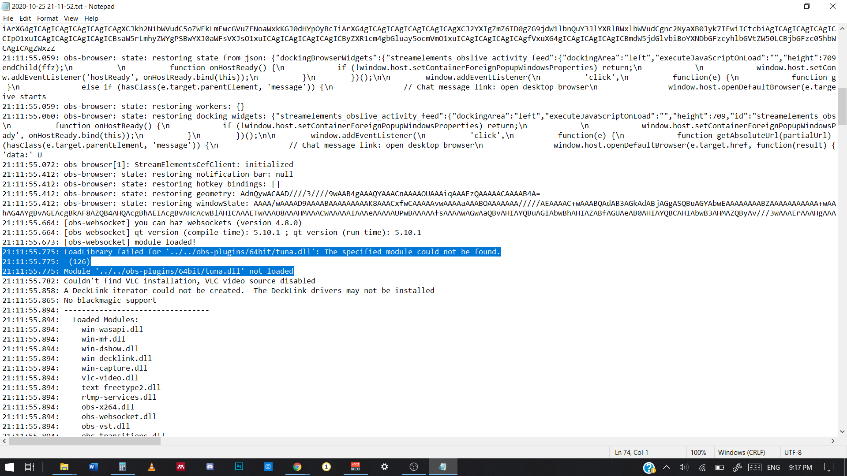
Task: Open Microsoft Word from the taskbar
Action: (x=93, y=467)
